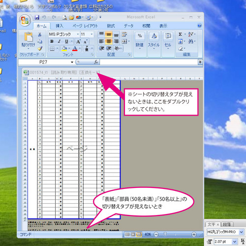Open the 配置 dialog launcher
The width and height of the screenshot is (246, 246).
(x=129, y=54)
